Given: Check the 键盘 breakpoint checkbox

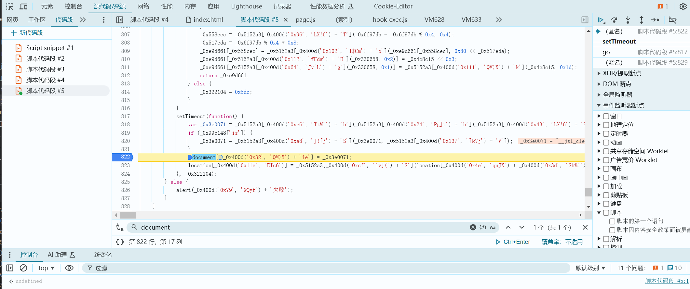Looking at the screenshot, I should pos(606,204).
